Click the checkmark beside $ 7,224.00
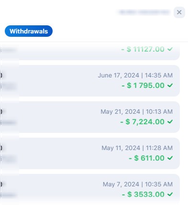The height and width of the screenshot is (205, 188). 170,122
